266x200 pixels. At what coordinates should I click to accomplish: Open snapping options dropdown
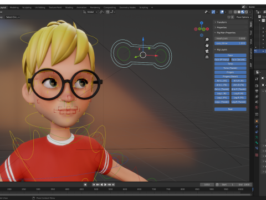click(113, 12)
